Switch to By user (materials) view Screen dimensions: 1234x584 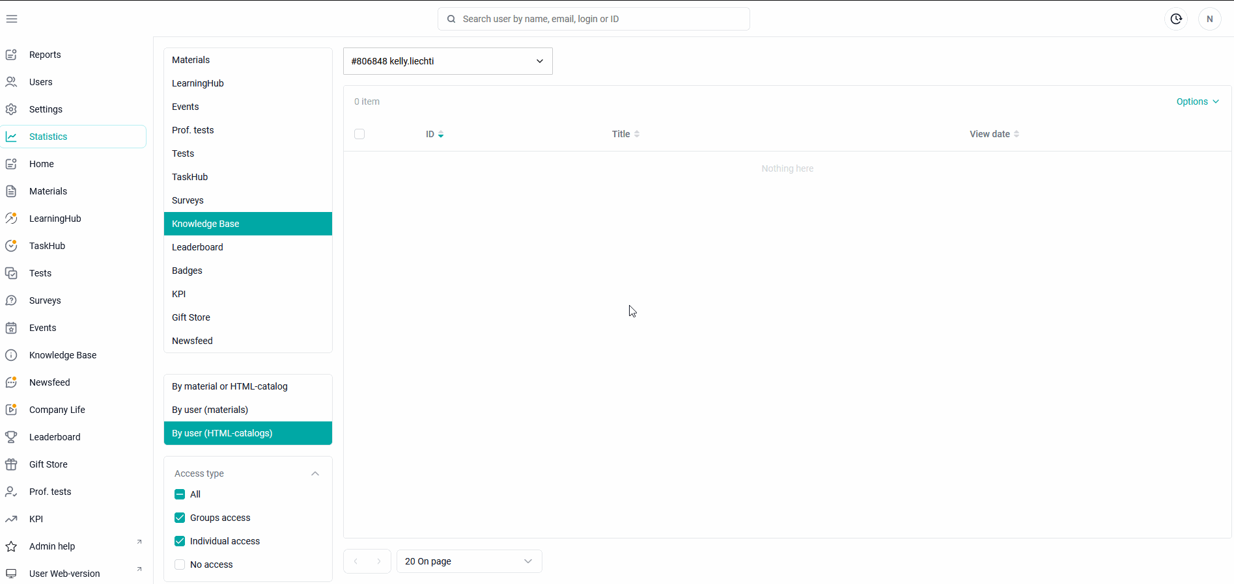tap(248, 410)
